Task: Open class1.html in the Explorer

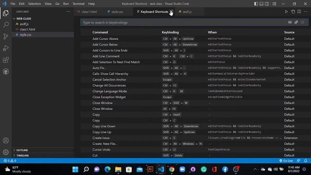Action: [43, 29]
